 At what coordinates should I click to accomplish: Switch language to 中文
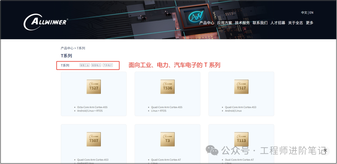(304, 12)
